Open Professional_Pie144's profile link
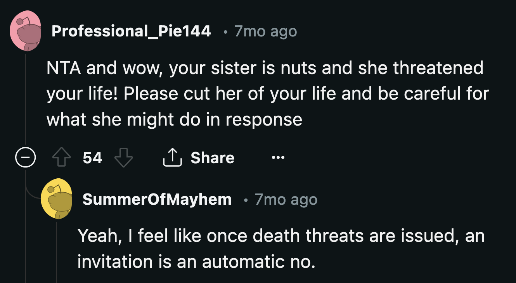Image resolution: width=516 pixels, height=283 pixels. tap(132, 31)
